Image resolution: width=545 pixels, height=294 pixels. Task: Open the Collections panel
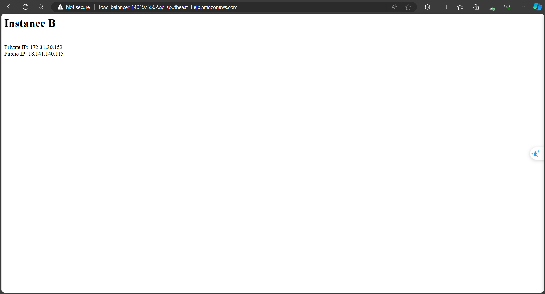(476, 7)
